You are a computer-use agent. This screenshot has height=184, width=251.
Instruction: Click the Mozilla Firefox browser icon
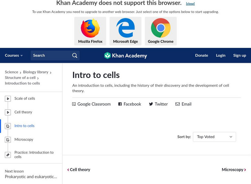pyautogui.click(x=90, y=28)
